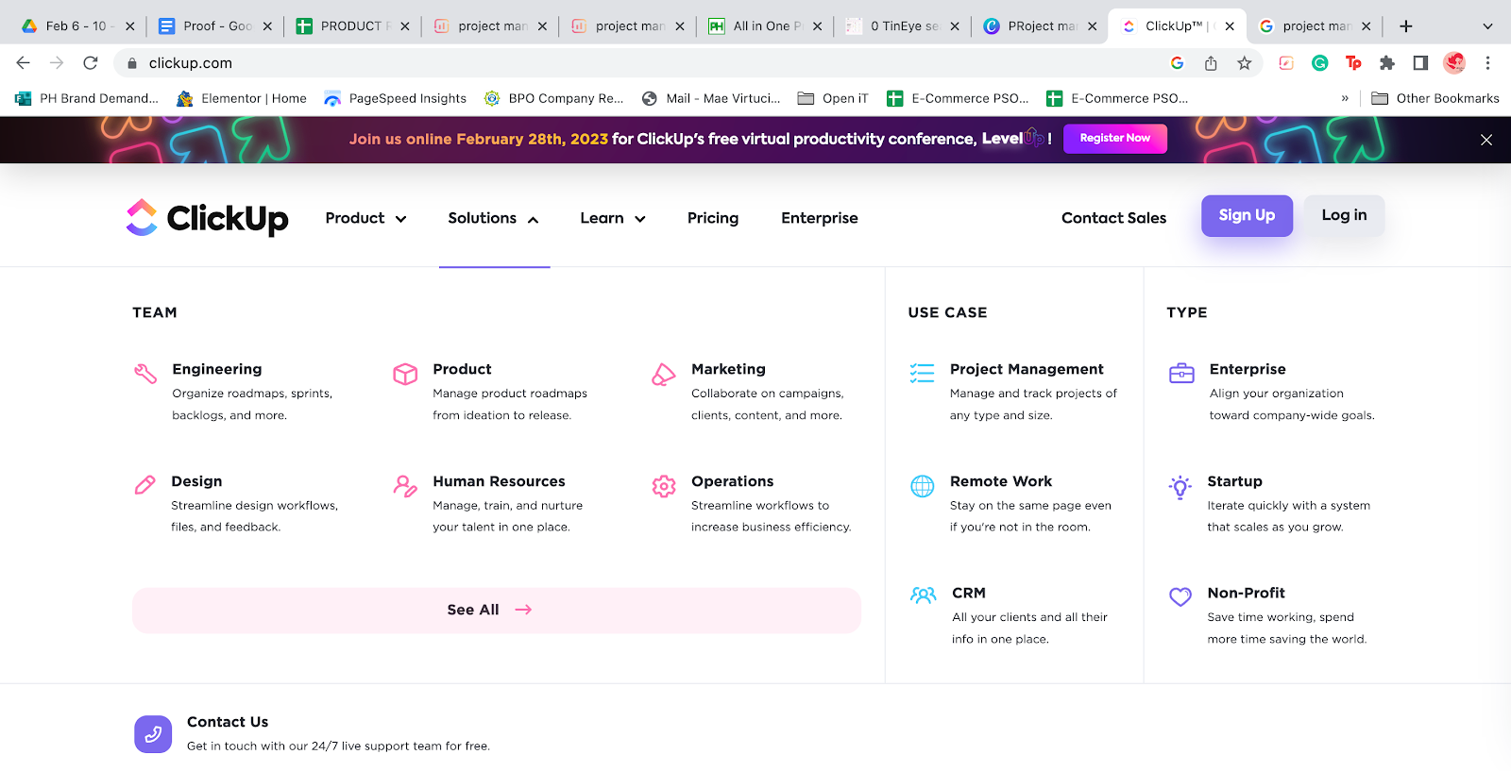Click the Engineering team link
This screenshot has width=1511, height=771.
tap(216, 369)
